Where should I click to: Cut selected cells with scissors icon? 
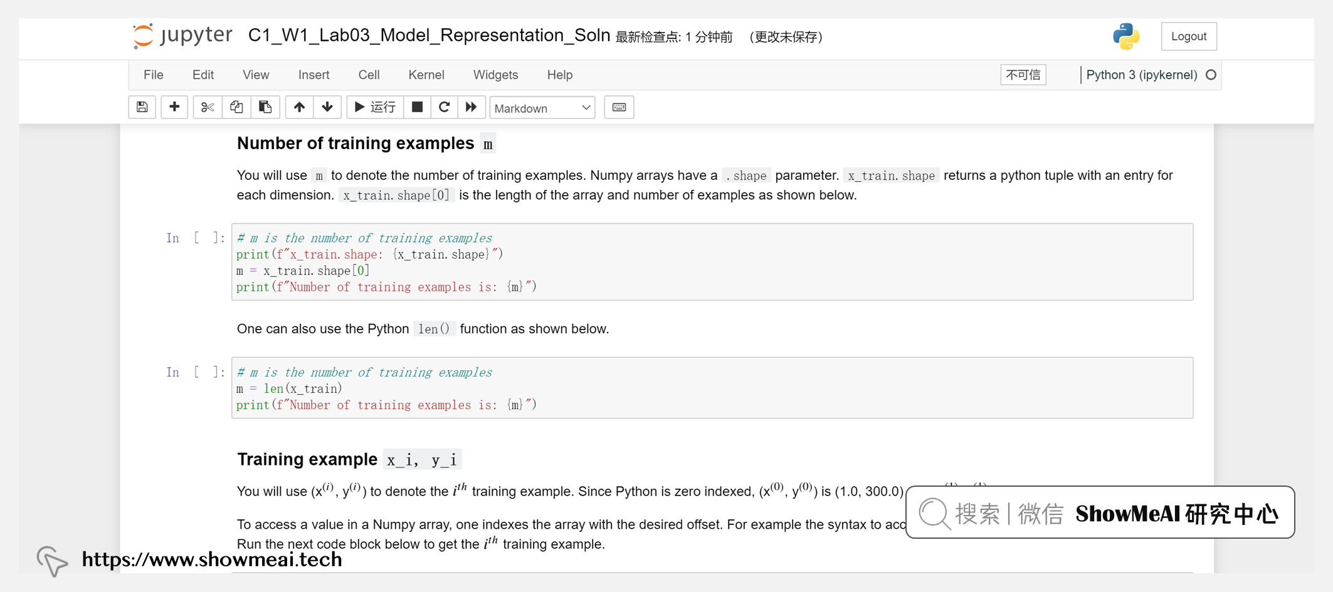coord(208,107)
